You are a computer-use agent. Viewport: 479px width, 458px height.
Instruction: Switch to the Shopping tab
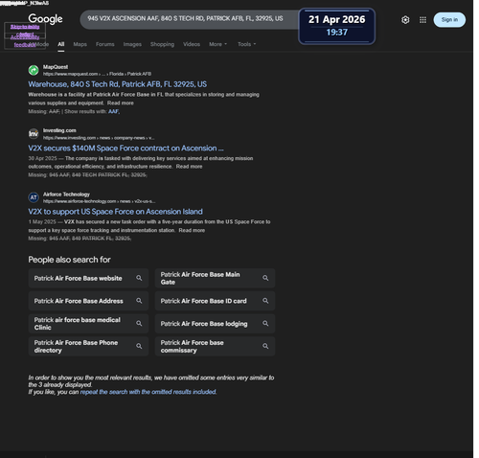tap(162, 44)
